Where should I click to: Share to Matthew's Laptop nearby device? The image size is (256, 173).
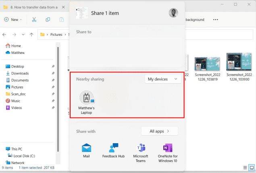point(85,102)
